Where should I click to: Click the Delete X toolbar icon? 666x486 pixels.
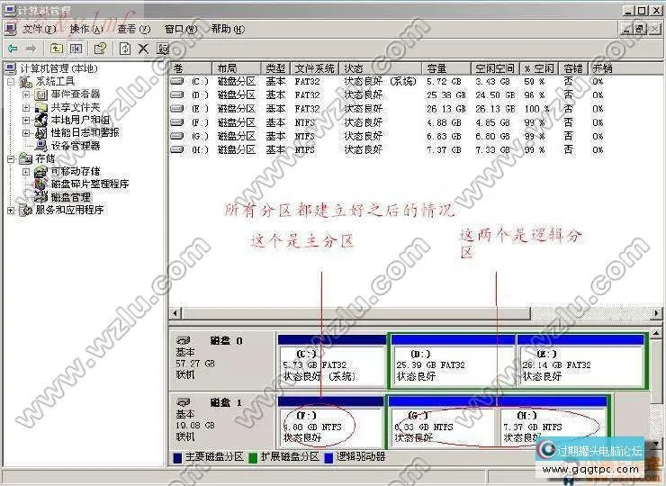[x=143, y=49]
